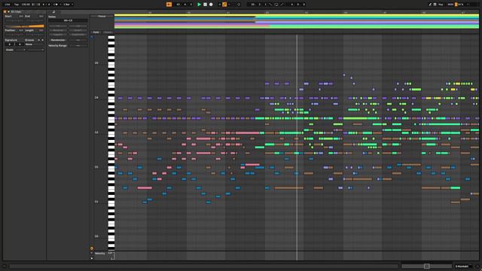
Task: Click the clip Start Set button
Action: coord(21,17)
